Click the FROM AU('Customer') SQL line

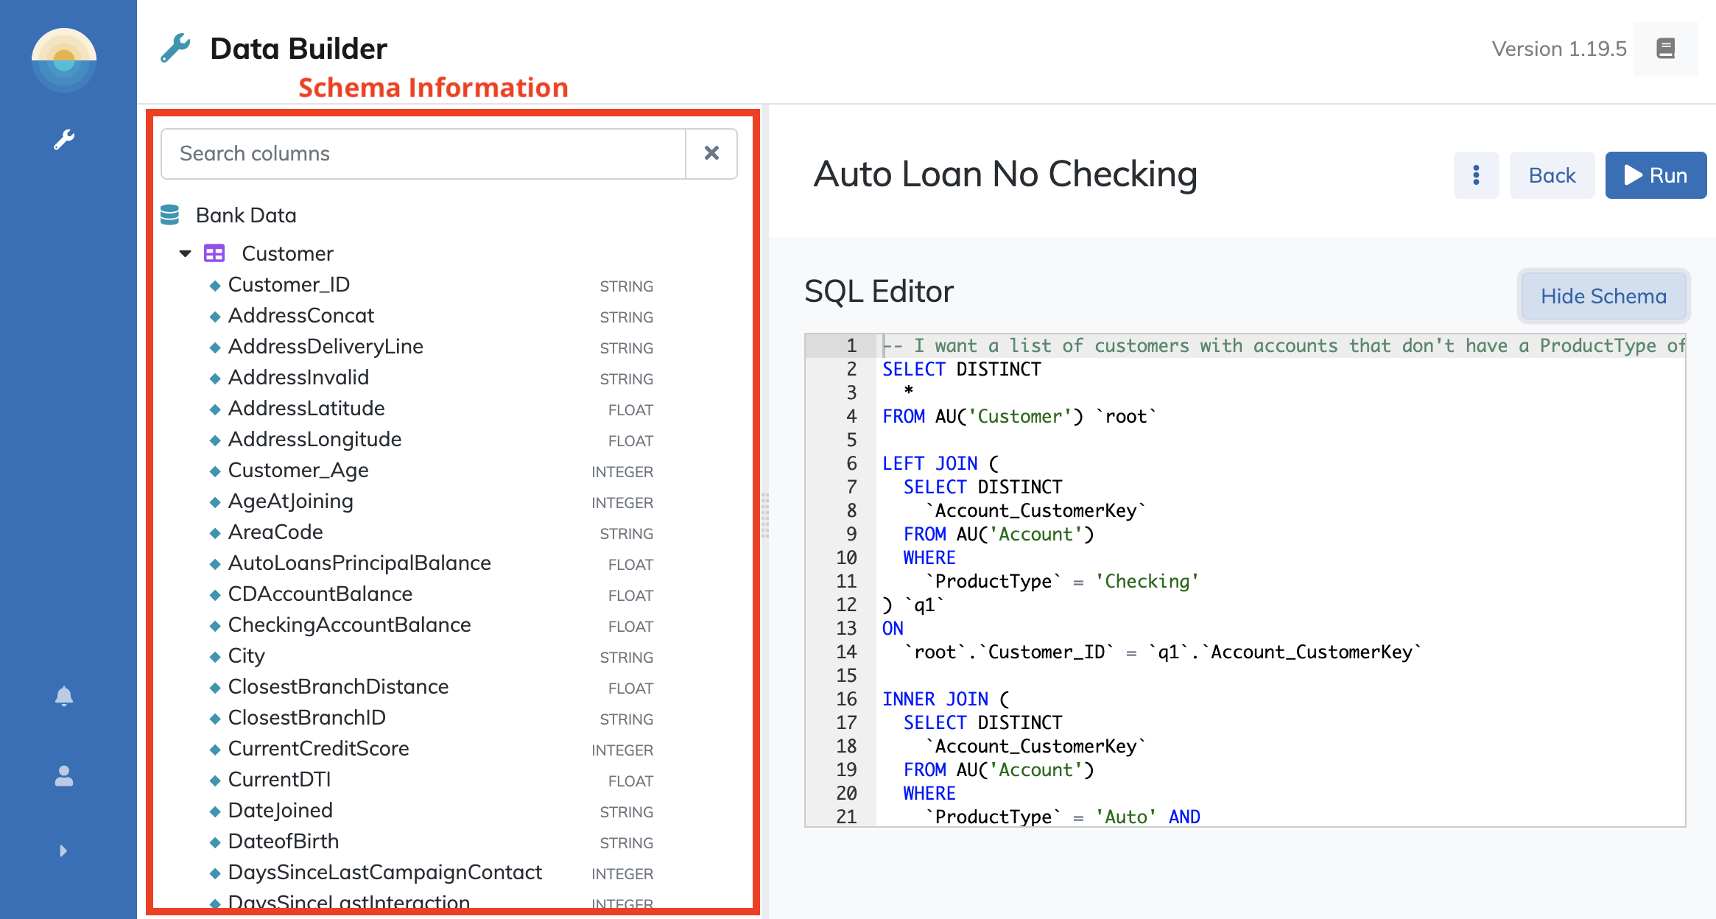[x=1019, y=416]
